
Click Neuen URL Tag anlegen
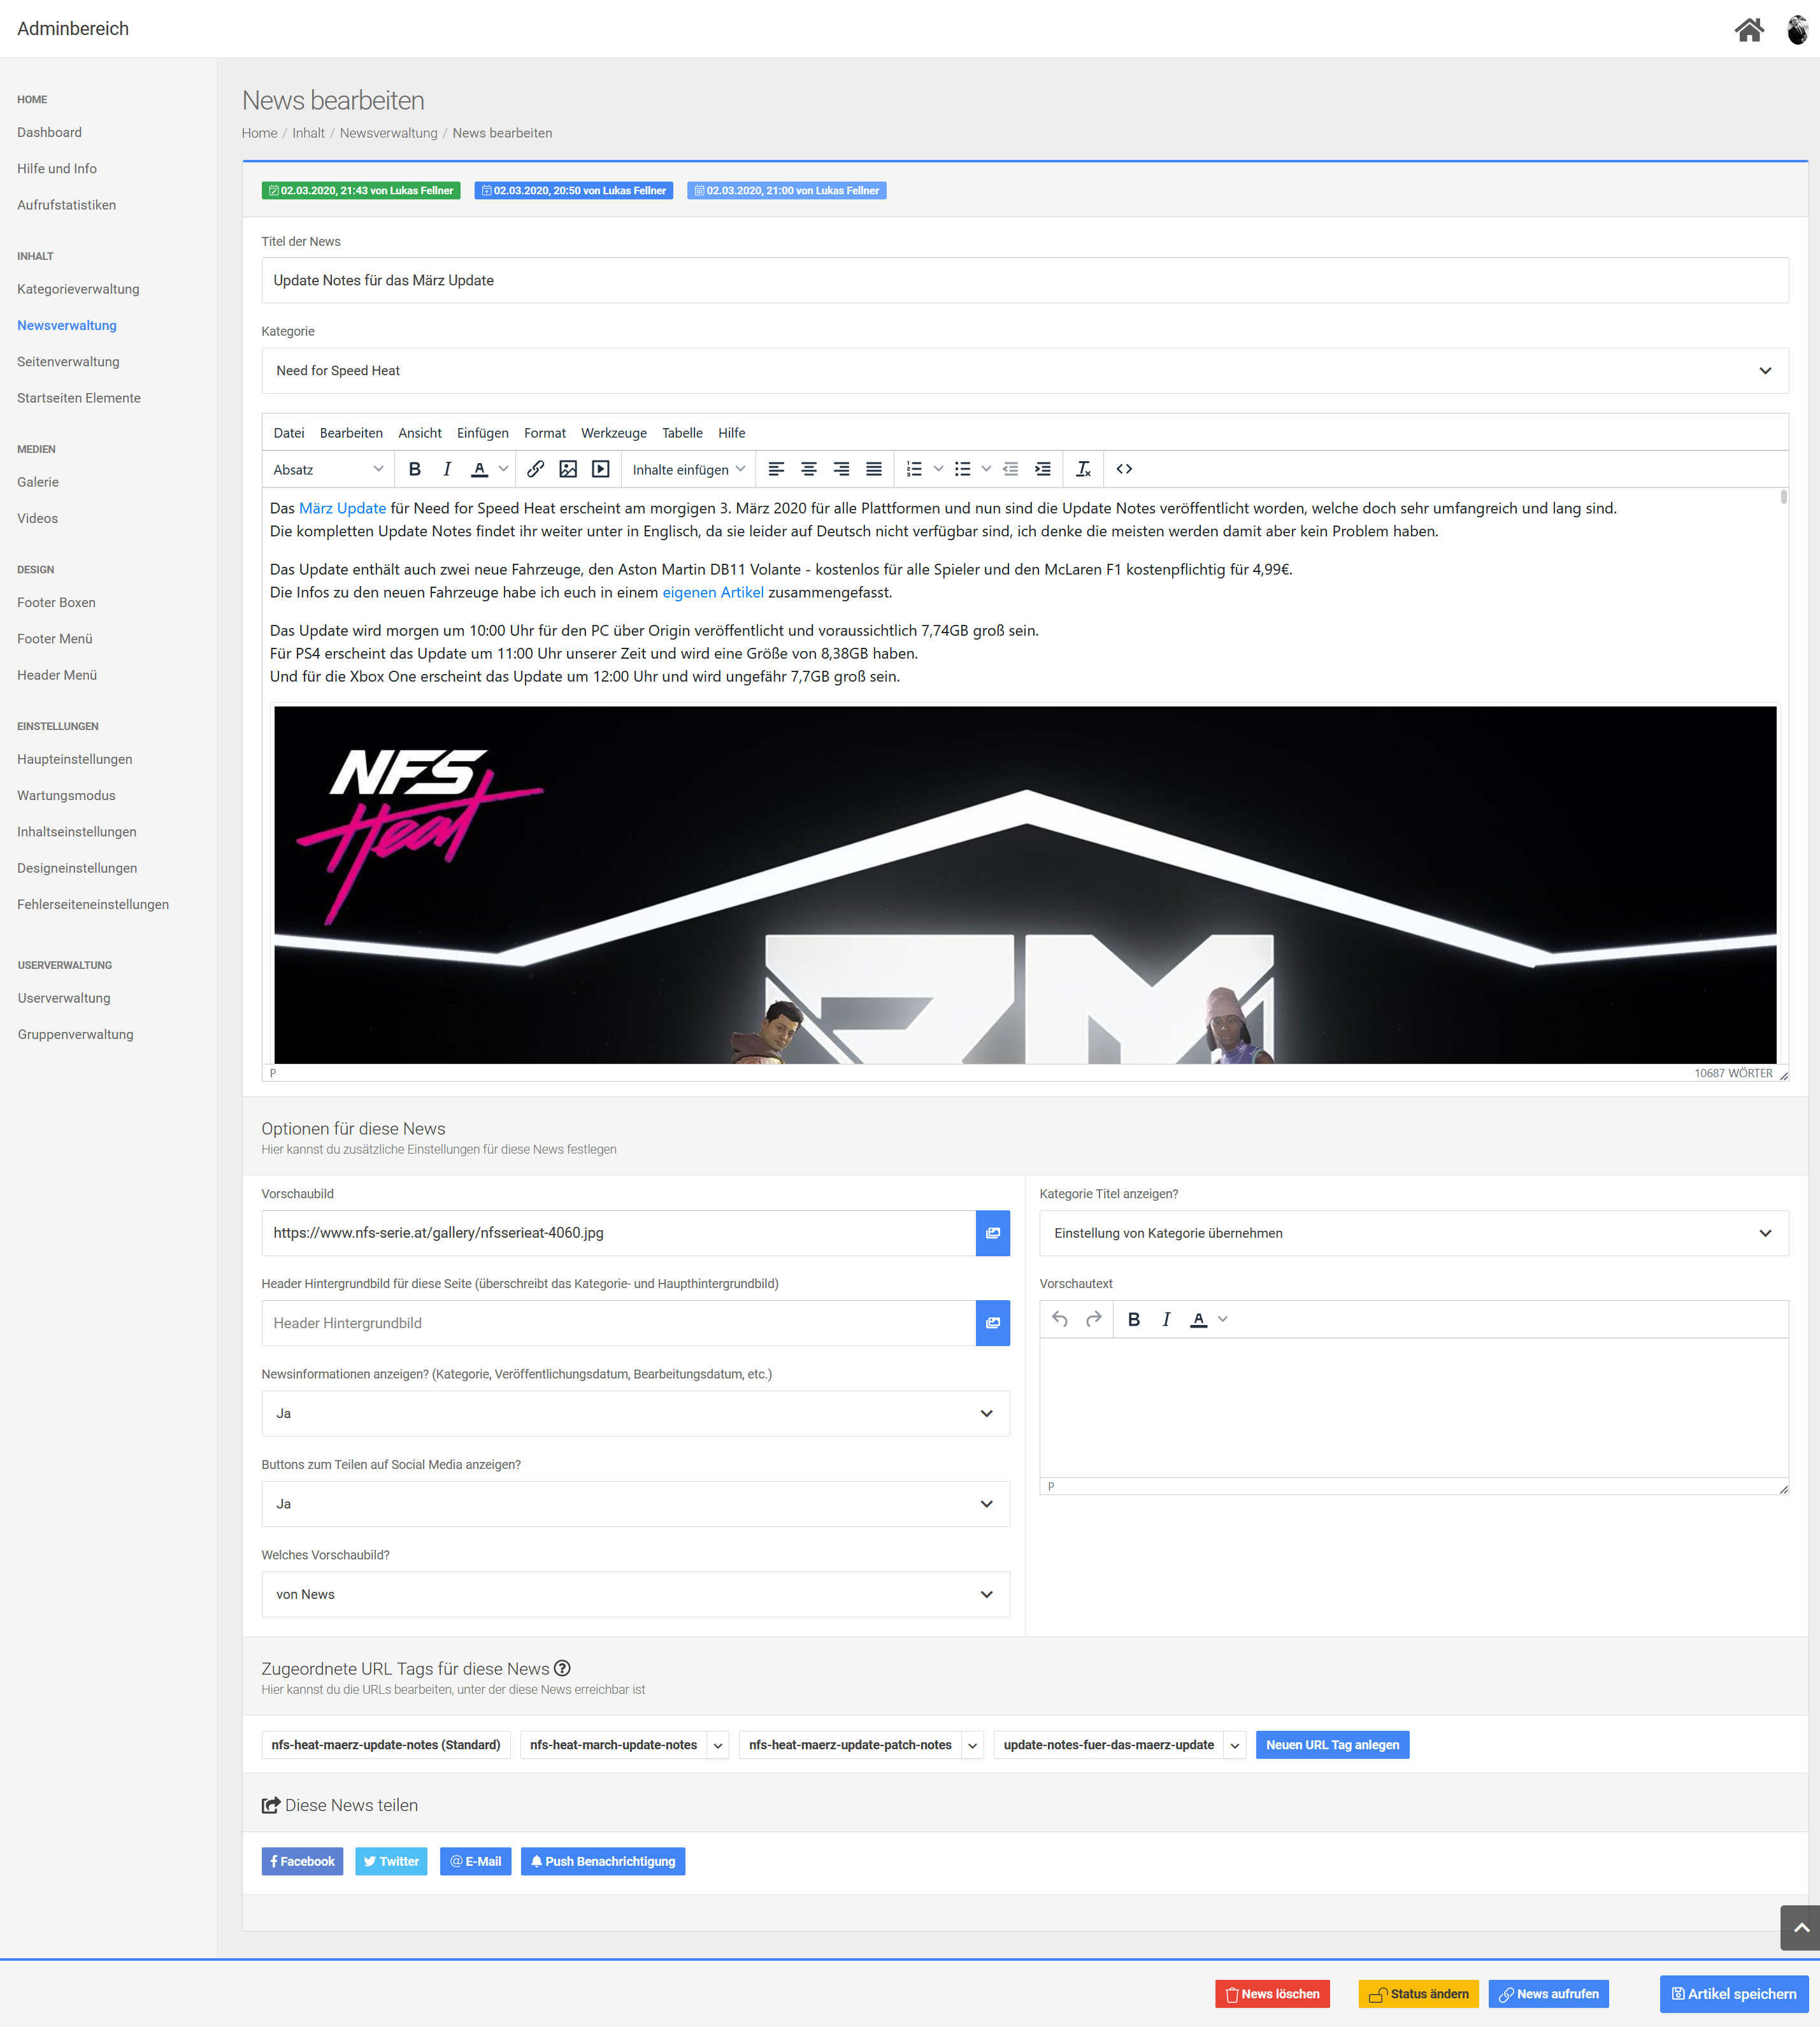[1332, 1745]
